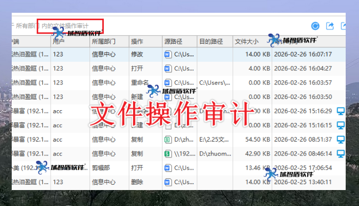The width and height of the screenshot is (359, 206).
Task: Select timestamp 2026-02-26 16:07:17
Action: pos(303,54)
